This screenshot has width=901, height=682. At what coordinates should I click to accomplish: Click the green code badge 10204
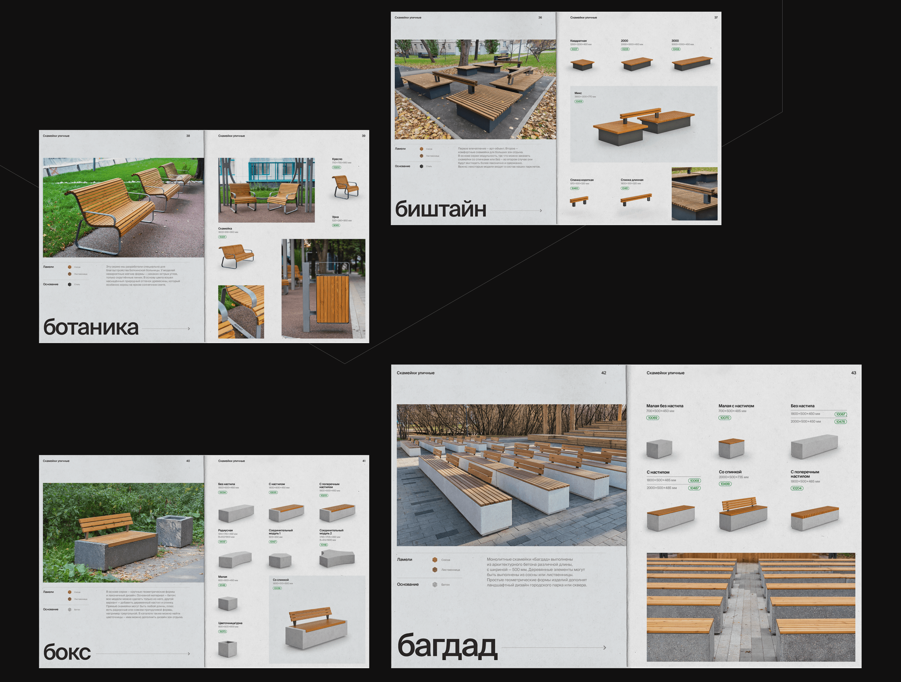click(x=797, y=488)
